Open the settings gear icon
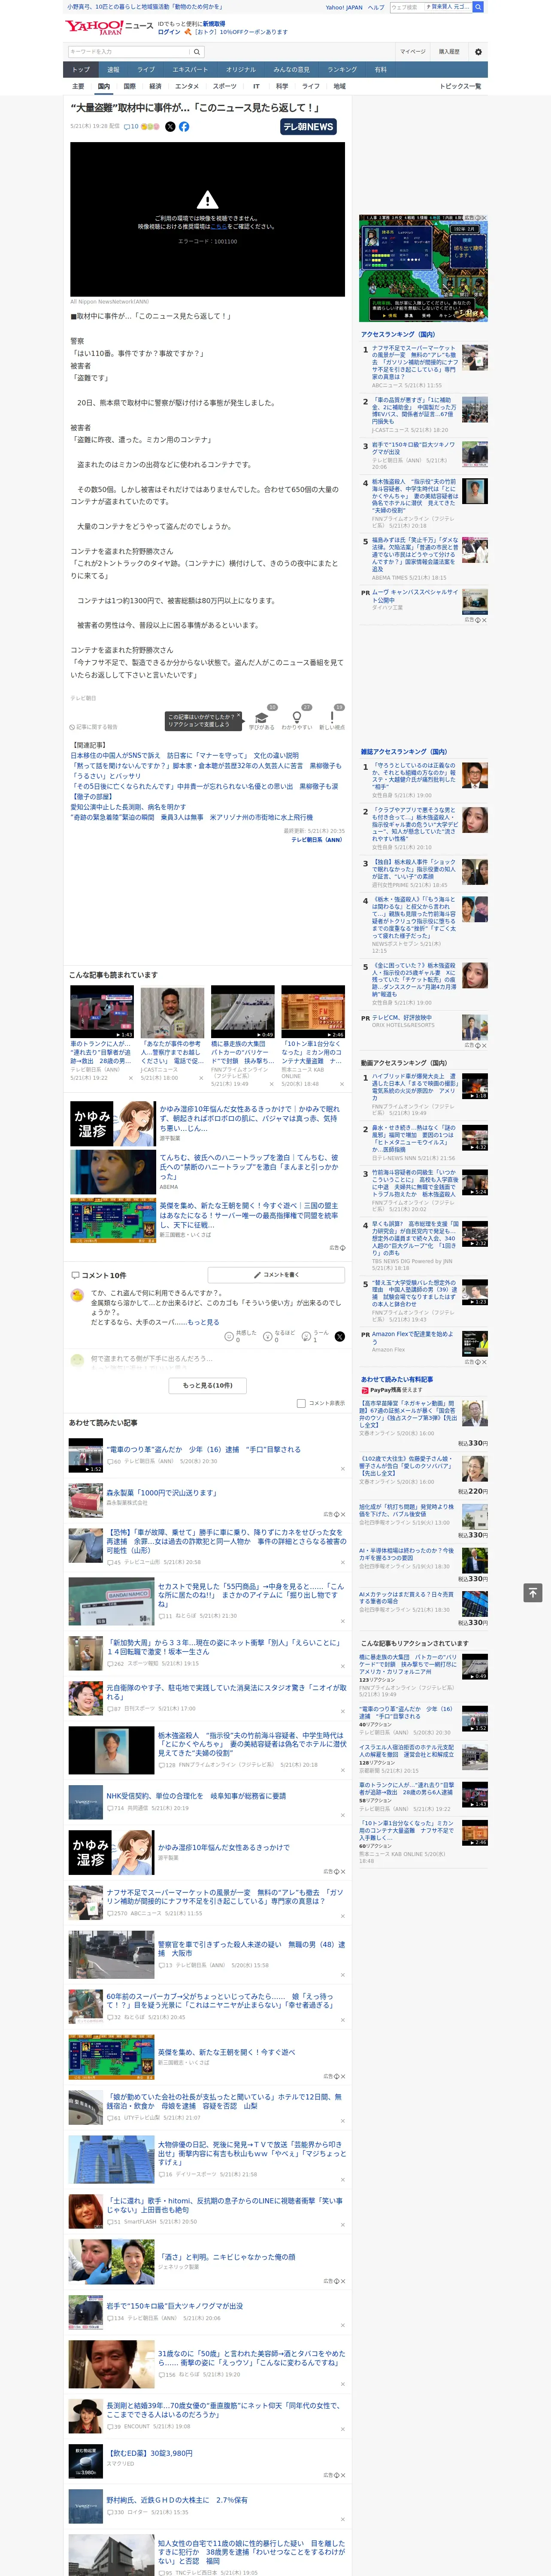 click(x=478, y=52)
